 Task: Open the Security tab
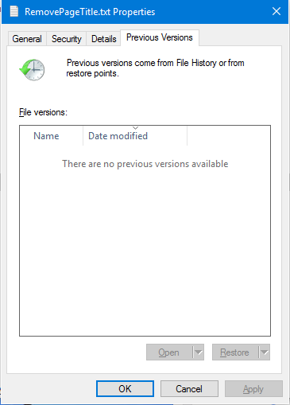pos(67,39)
